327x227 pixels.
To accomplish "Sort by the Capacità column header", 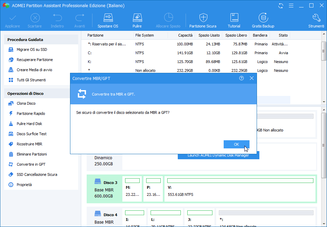I will [x=185, y=35].
